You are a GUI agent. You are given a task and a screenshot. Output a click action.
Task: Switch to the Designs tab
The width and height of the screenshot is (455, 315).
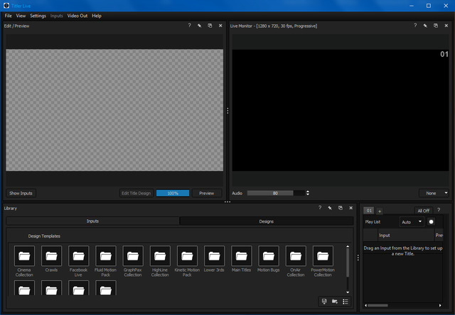266,221
